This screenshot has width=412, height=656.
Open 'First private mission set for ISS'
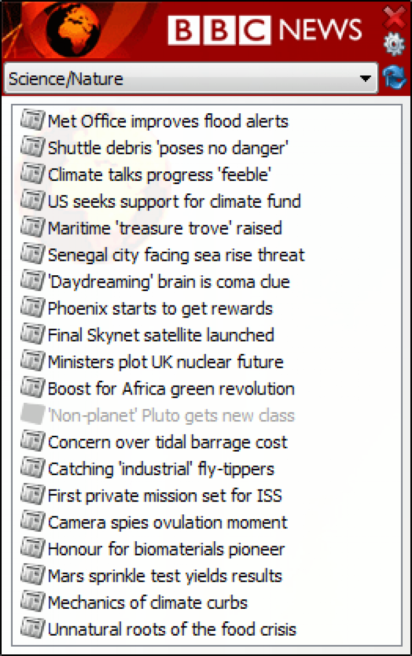(x=165, y=496)
